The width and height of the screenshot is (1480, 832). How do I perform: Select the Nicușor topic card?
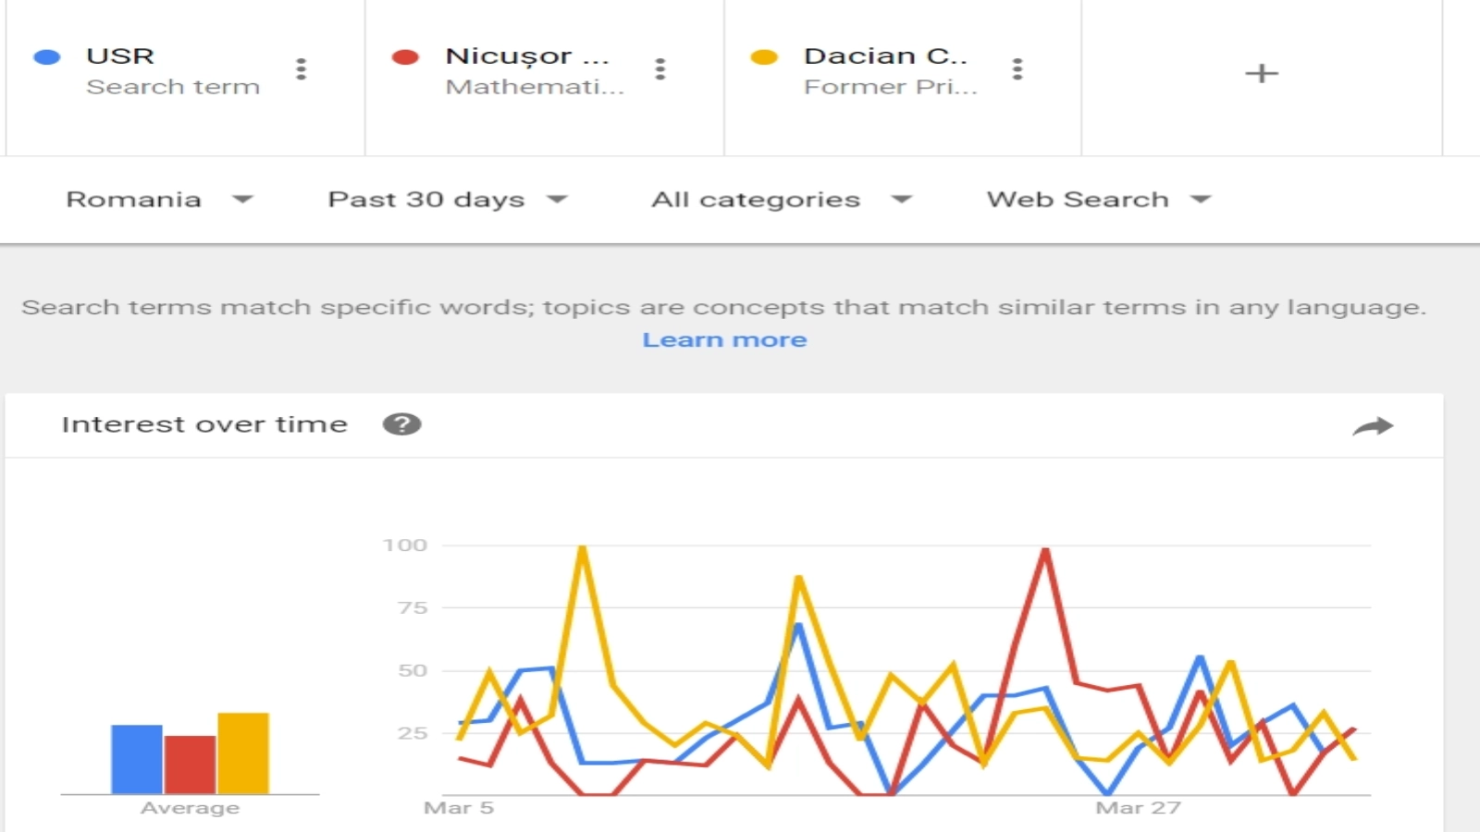click(x=534, y=71)
